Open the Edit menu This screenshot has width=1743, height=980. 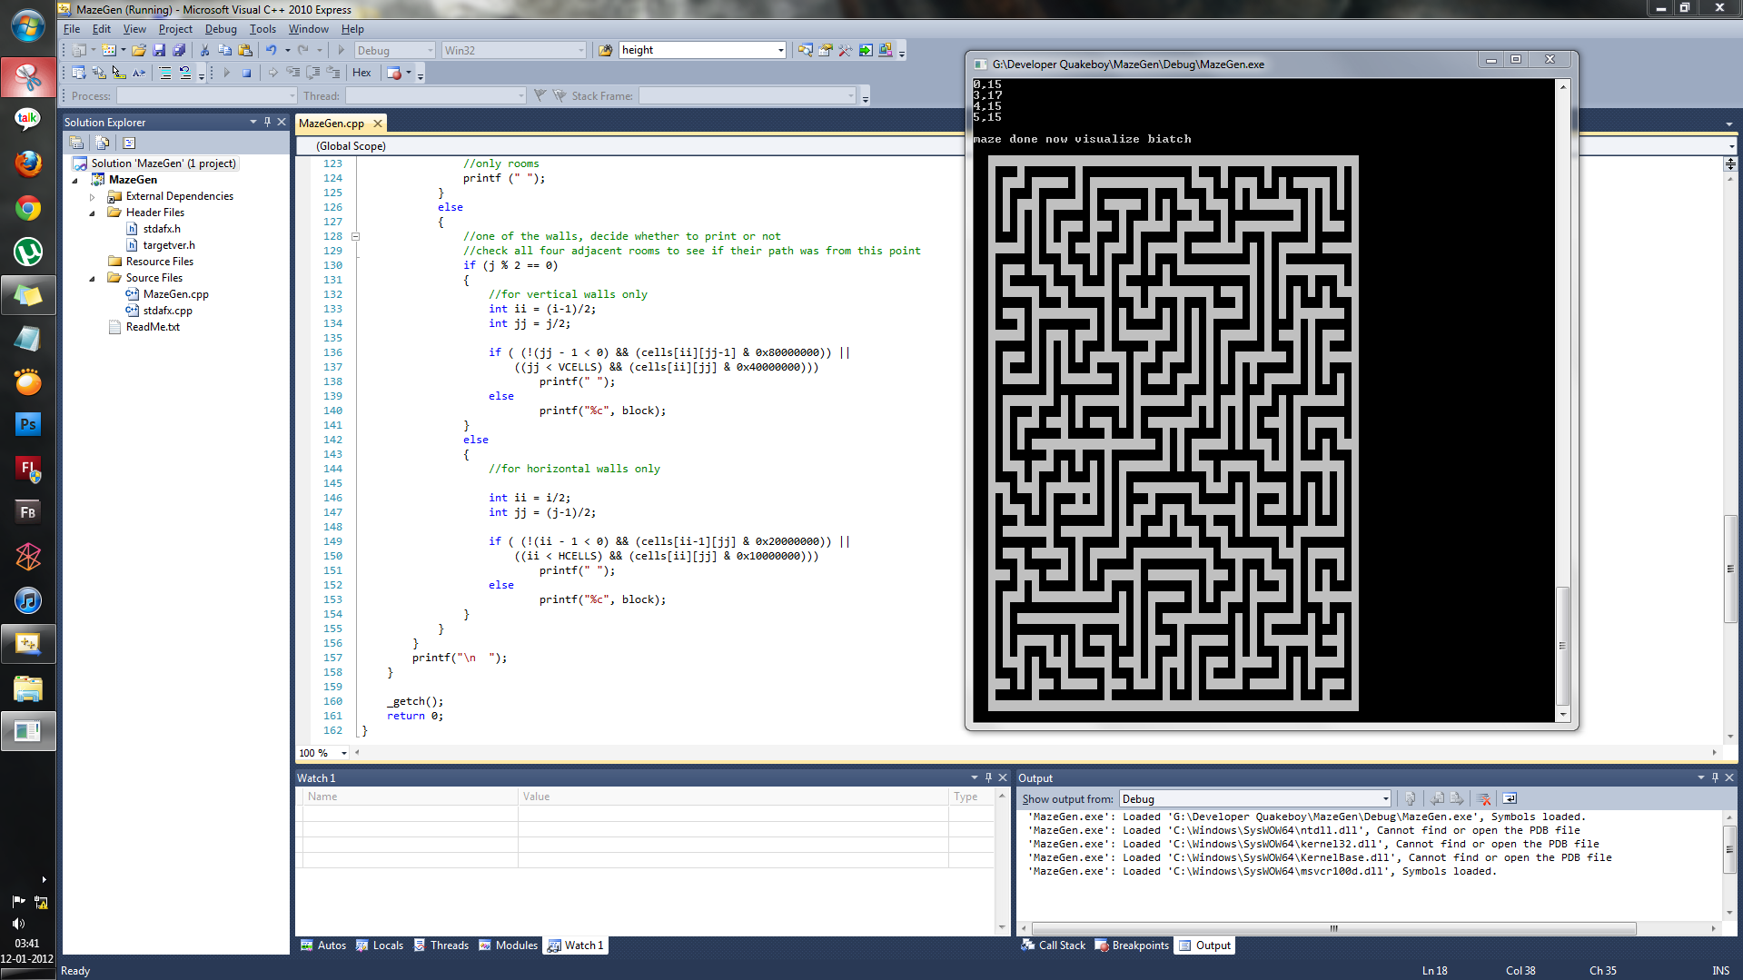pos(102,29)
